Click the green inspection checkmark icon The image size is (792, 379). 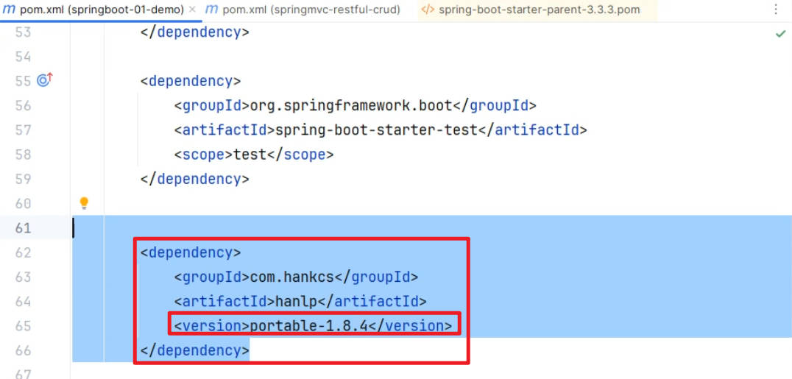click(780, 34)
